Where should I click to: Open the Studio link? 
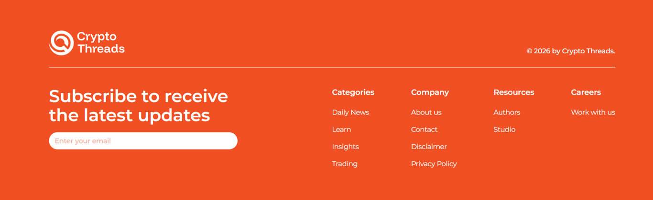(x=504, y=130)
